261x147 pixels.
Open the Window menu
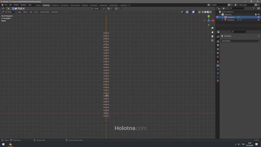23,5
